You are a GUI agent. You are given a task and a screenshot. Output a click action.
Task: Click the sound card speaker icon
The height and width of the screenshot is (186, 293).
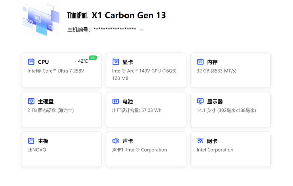[x=116, y=141]
